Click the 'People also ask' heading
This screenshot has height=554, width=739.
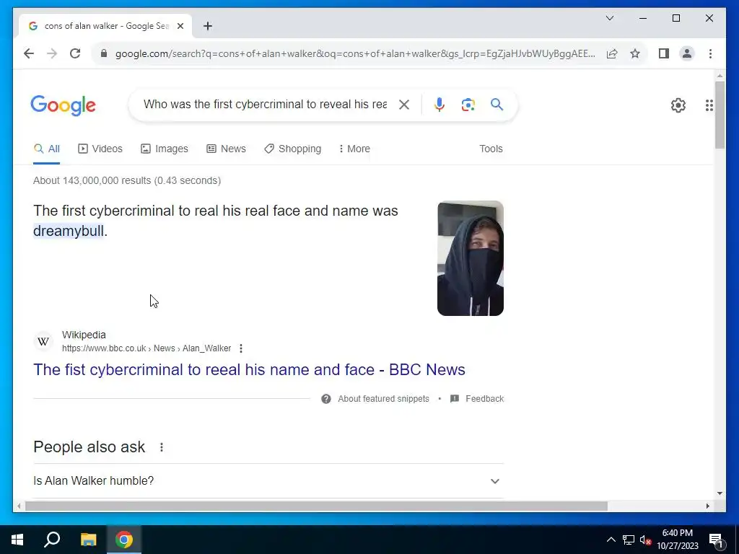pos(89,447)
